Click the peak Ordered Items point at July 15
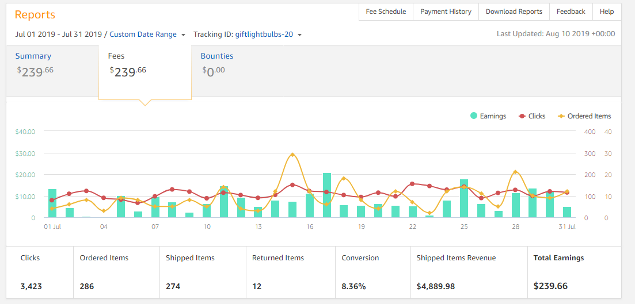This screenshot has width=635, height=304. point(292,155)
